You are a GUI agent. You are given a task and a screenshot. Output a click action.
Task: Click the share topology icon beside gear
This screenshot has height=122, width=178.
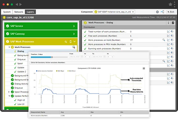[162, 12]
